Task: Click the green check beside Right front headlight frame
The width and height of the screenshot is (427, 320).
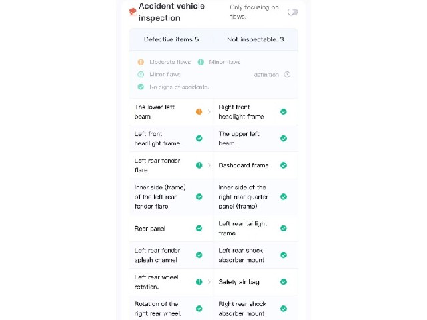Action: [x=284, y=111]
